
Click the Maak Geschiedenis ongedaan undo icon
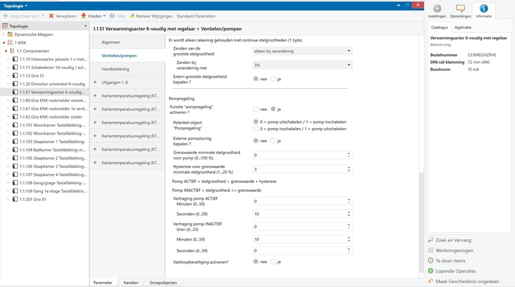[431, 281]
